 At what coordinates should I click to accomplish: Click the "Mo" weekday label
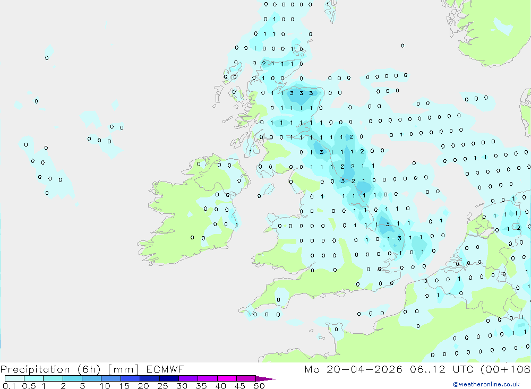coord(312,369)
